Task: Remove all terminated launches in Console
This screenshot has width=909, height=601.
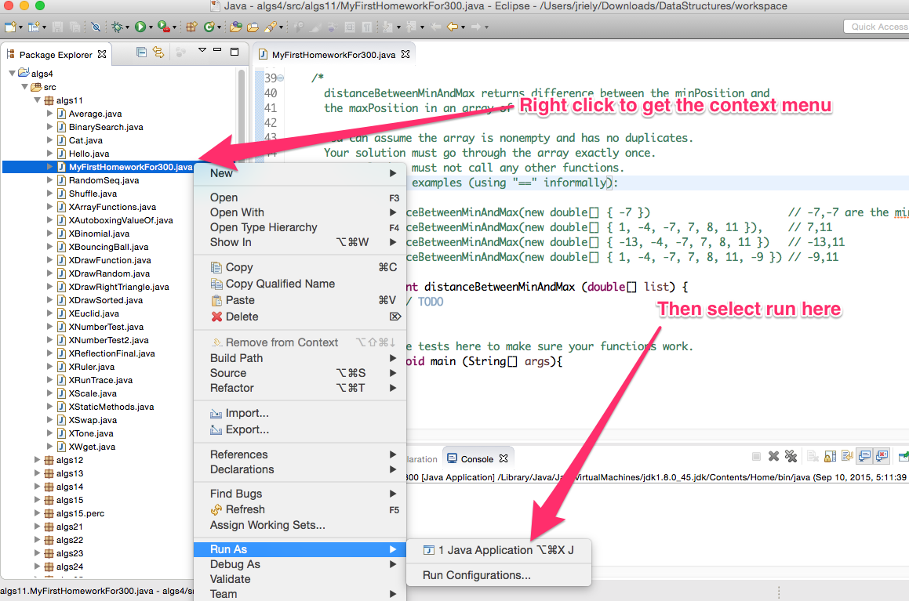Action: [x=791, y=457]
